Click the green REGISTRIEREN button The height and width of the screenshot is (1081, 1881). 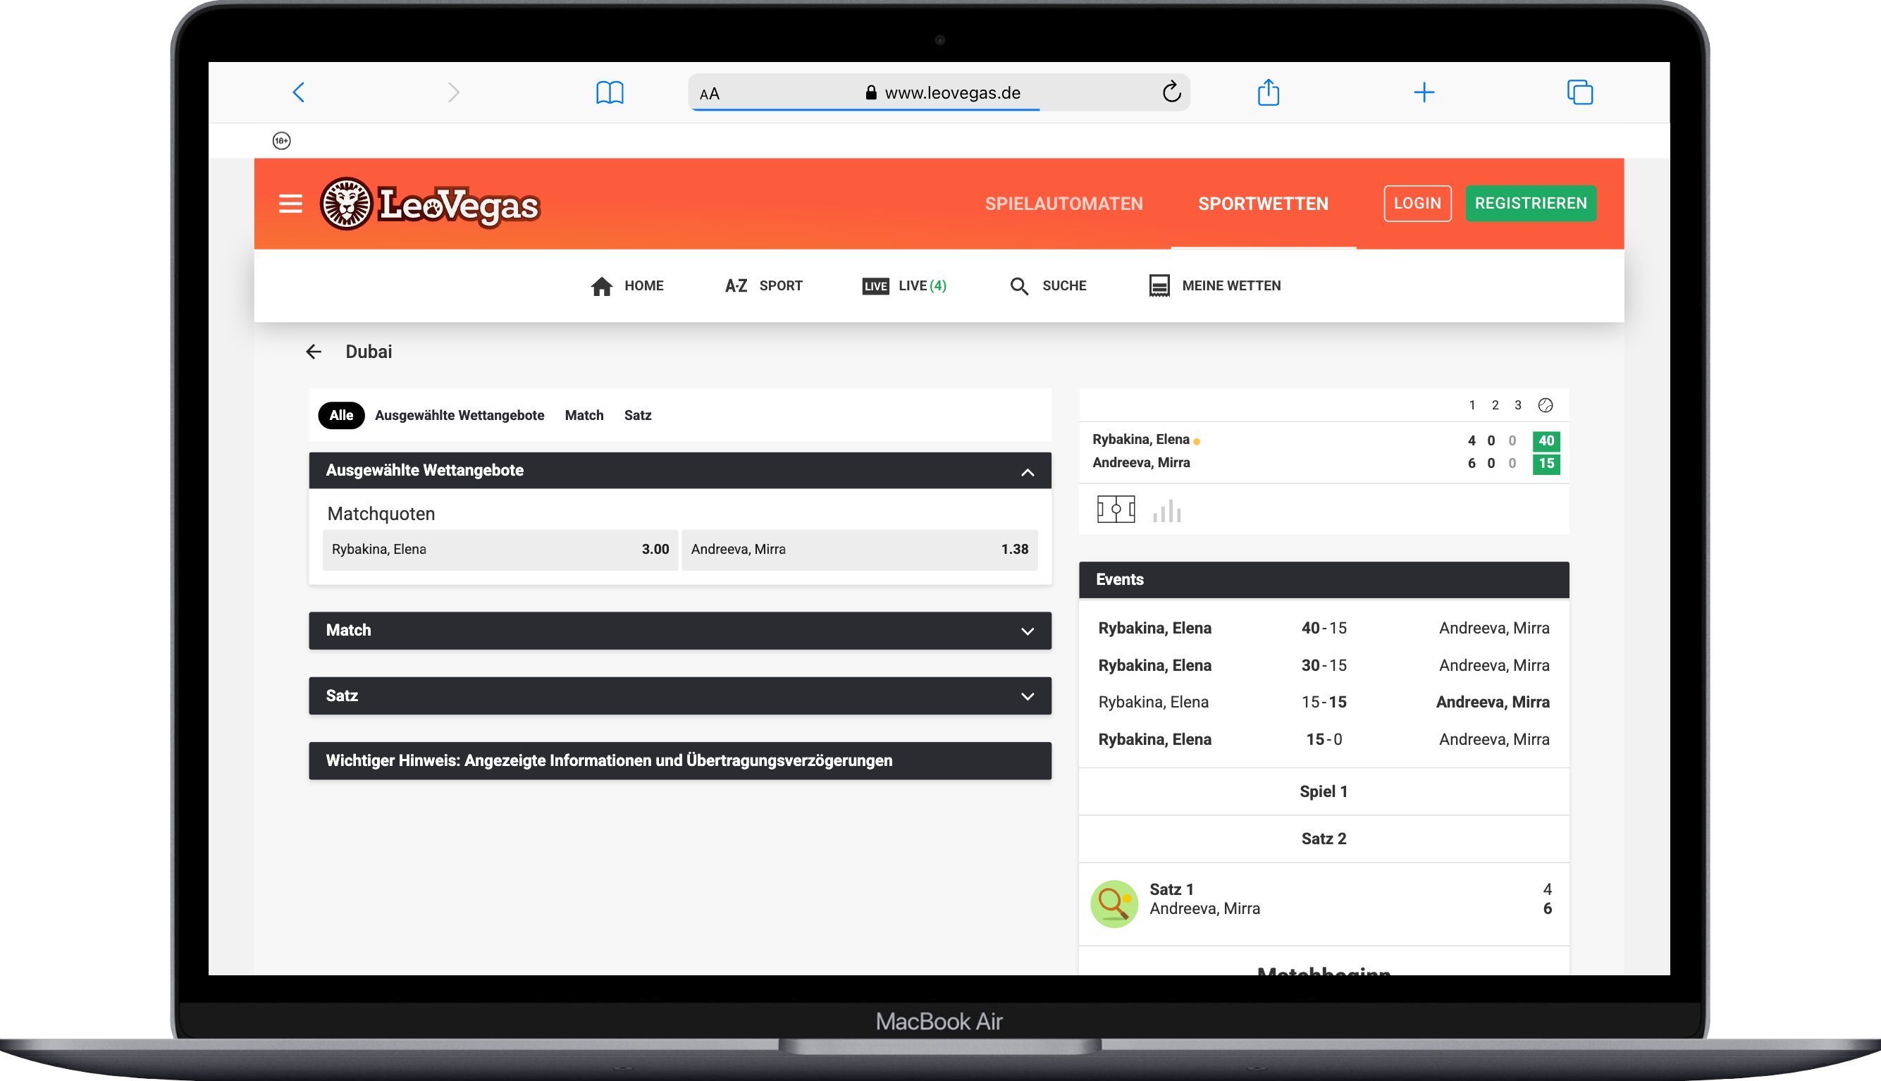coord(1530,204)
